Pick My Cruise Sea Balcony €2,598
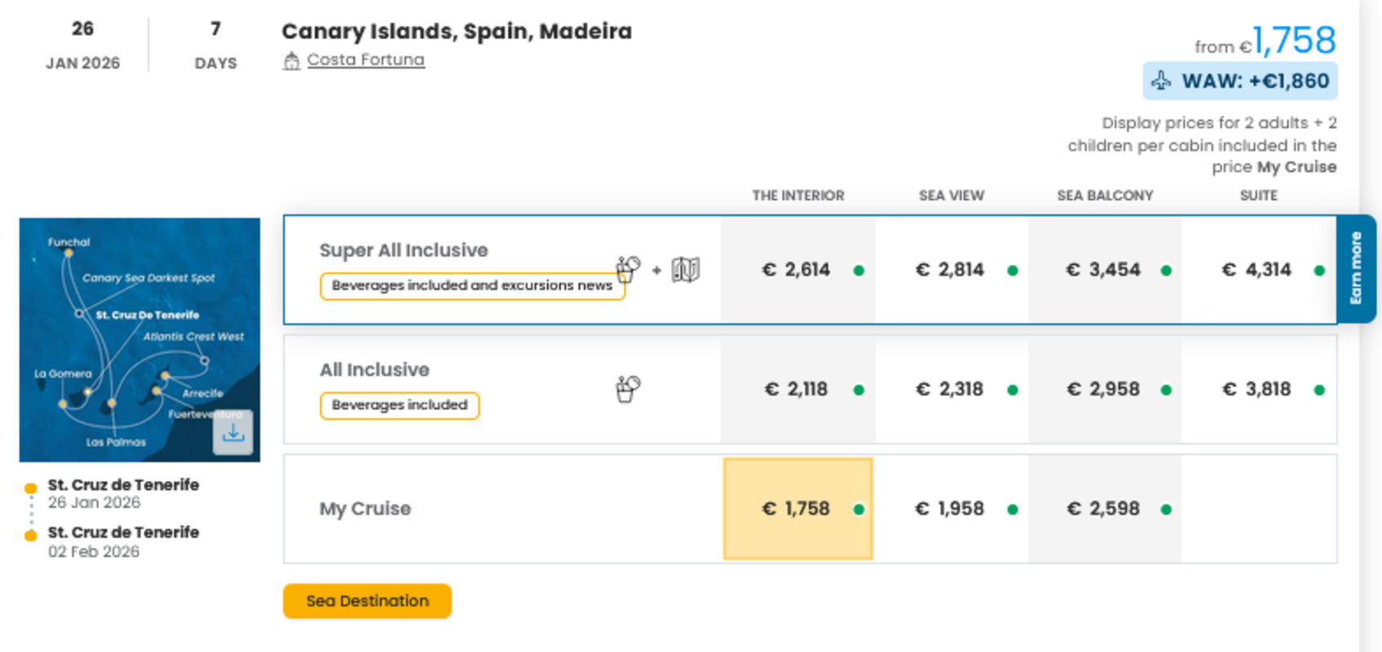Image resolution: width=1382 pixels, height=652 pixels. click(1104, 509)
